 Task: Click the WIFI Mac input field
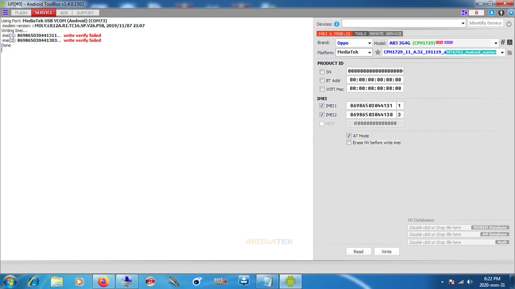pyautogui.click(x=375, y=88)
